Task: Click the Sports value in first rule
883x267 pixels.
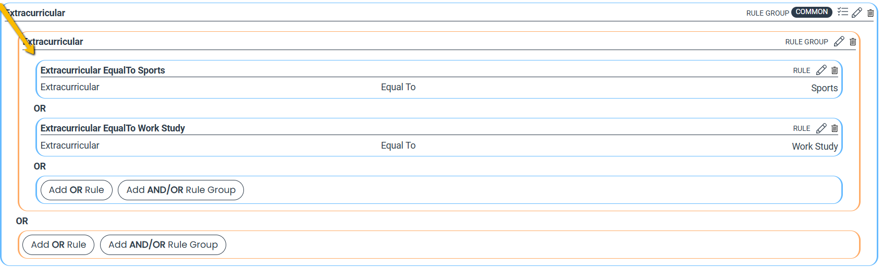Action: 824,88
